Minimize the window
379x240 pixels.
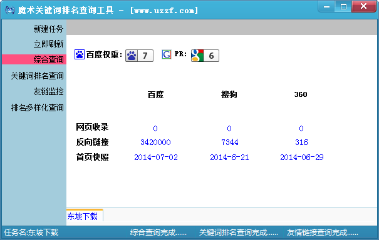[326, 6]
